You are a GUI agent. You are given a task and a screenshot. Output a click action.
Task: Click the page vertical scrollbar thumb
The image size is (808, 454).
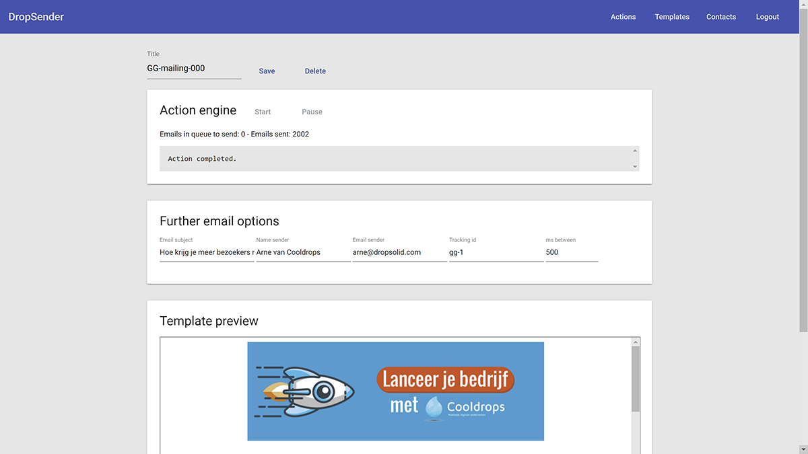coord(803,170)
